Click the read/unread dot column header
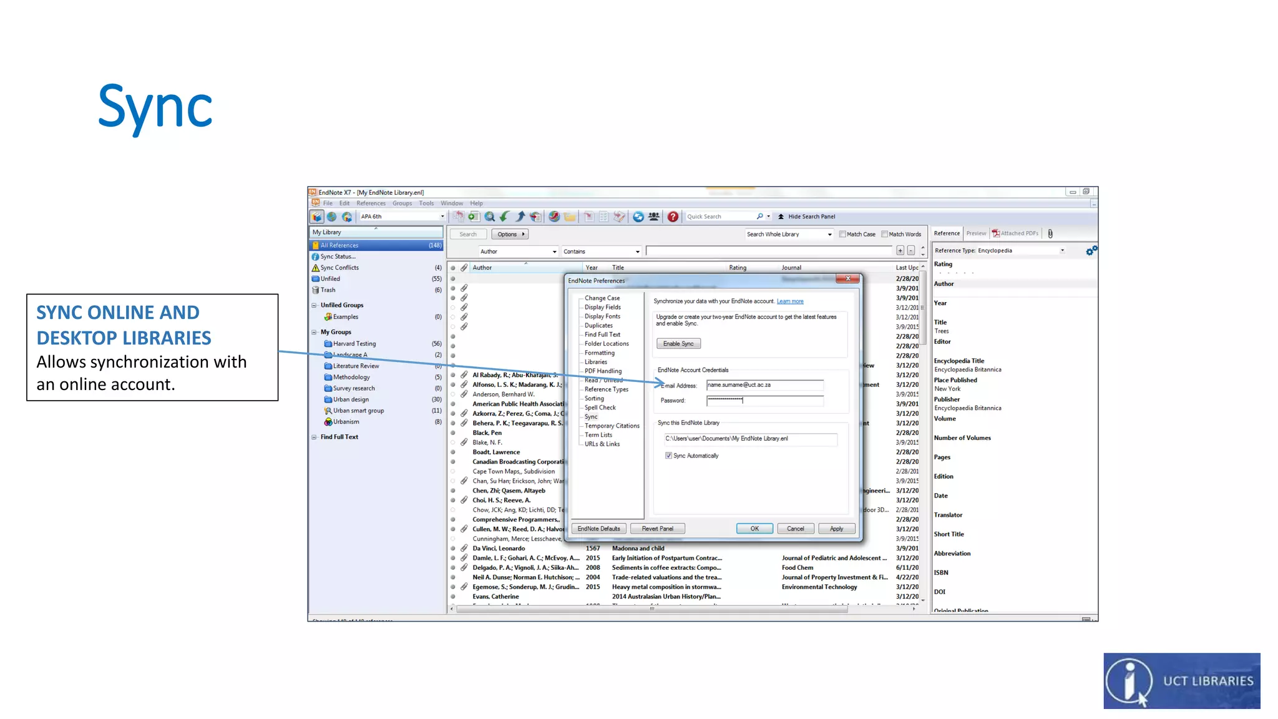 453,268
